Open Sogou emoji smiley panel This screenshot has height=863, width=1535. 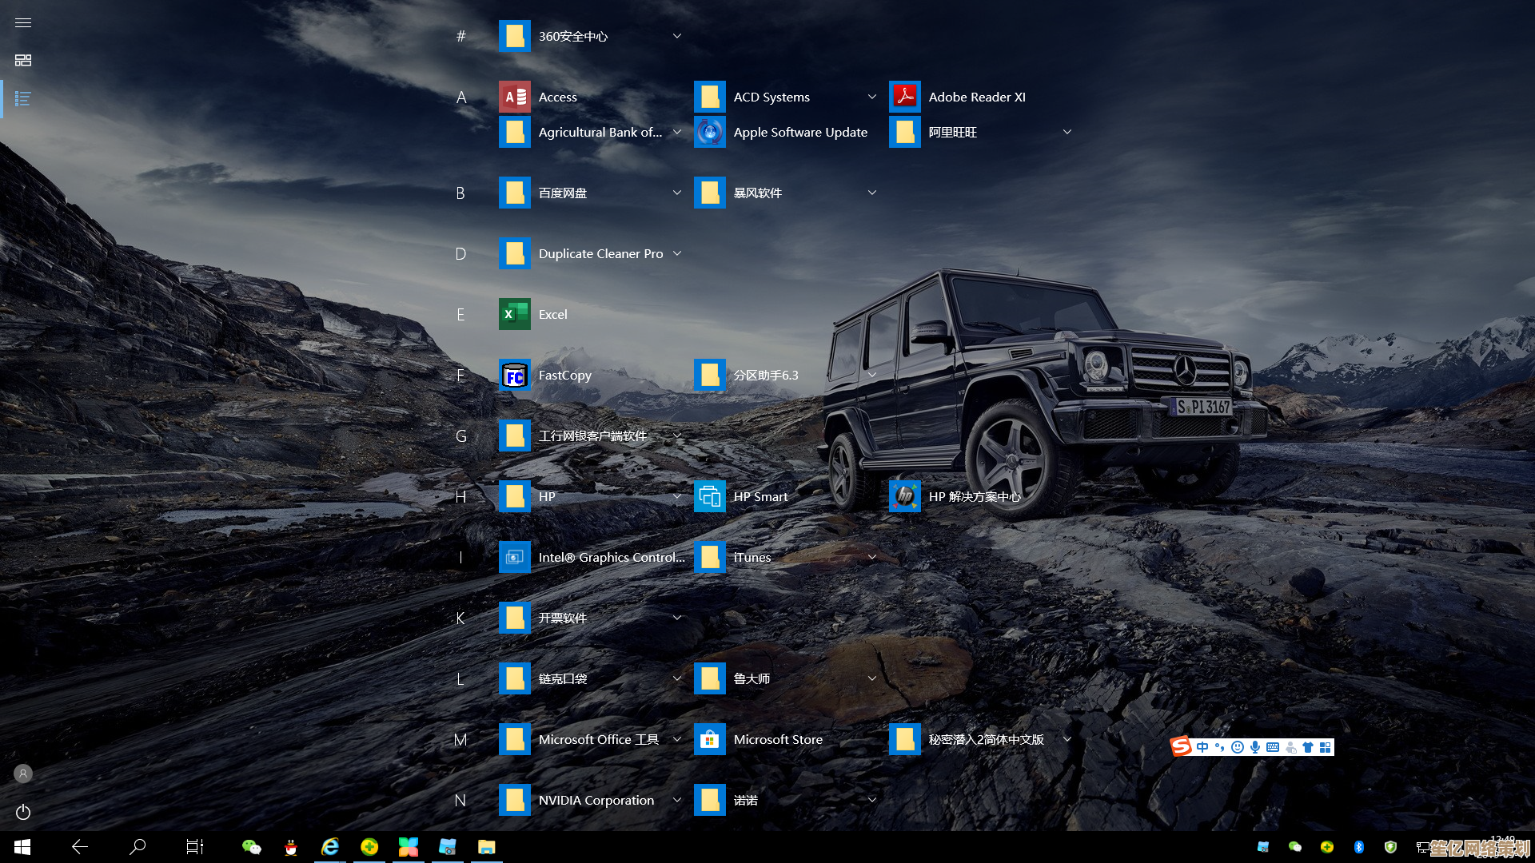tap(1238, 747)
